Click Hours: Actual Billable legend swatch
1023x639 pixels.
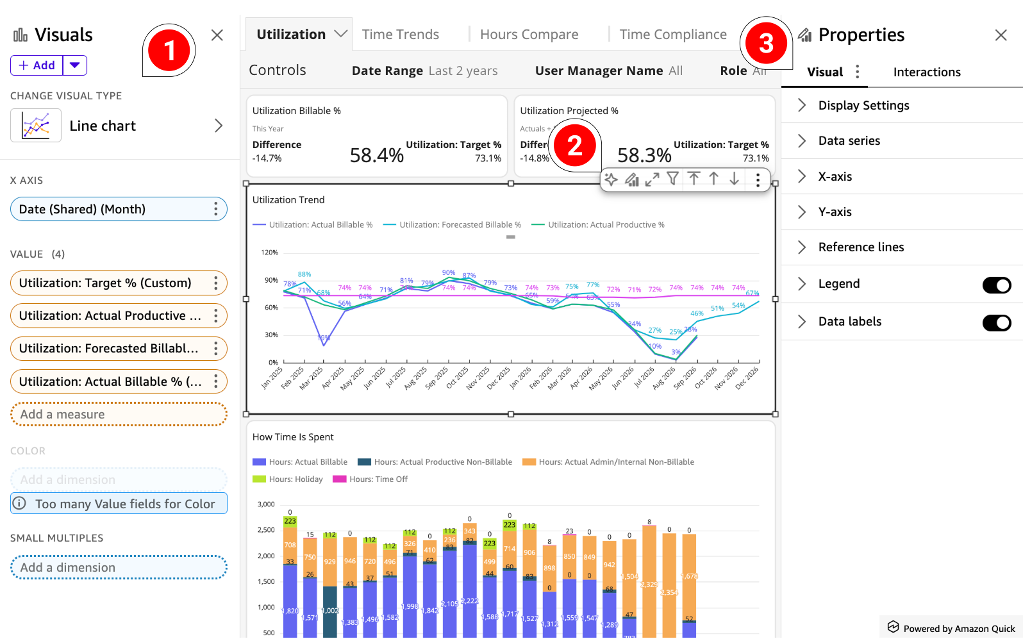tap(259, 461)
